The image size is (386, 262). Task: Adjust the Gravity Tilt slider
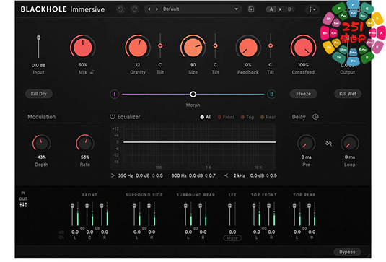tap(160, 45)
